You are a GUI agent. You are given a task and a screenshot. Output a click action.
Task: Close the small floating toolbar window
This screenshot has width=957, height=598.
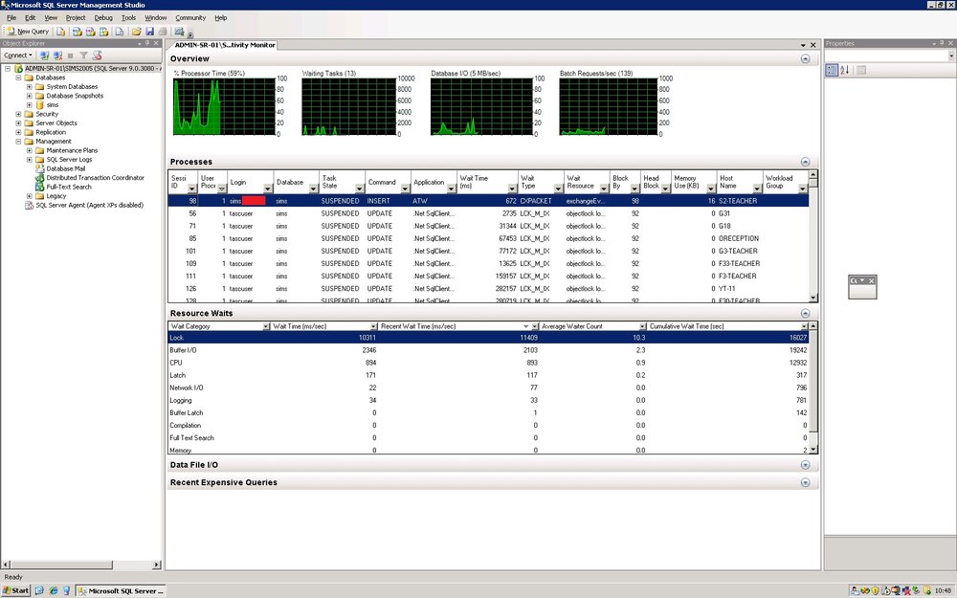tap(872, 280)
